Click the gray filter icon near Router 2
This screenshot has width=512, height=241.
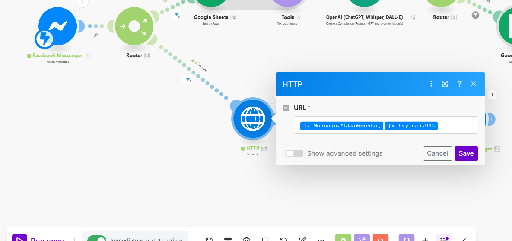476,15
